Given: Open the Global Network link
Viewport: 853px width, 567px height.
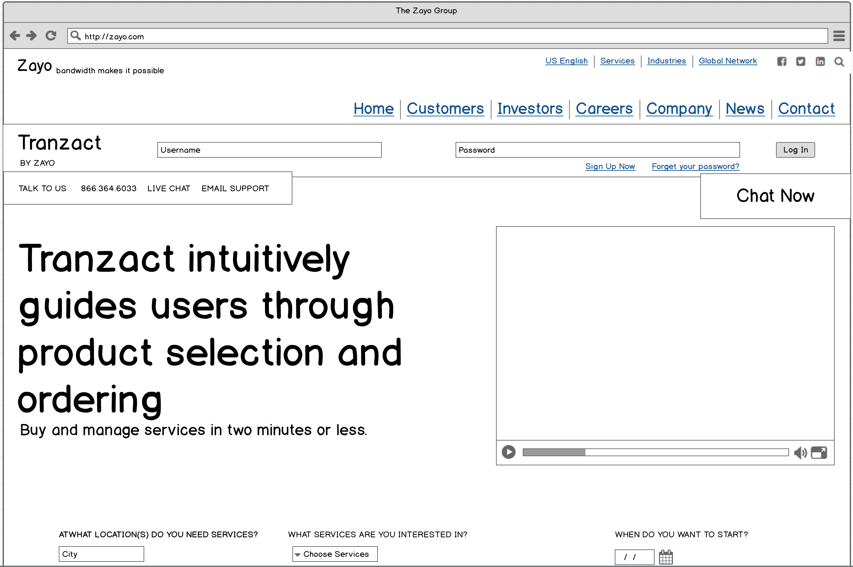Looking at the screenshot, I should click(x=728, y=61).
